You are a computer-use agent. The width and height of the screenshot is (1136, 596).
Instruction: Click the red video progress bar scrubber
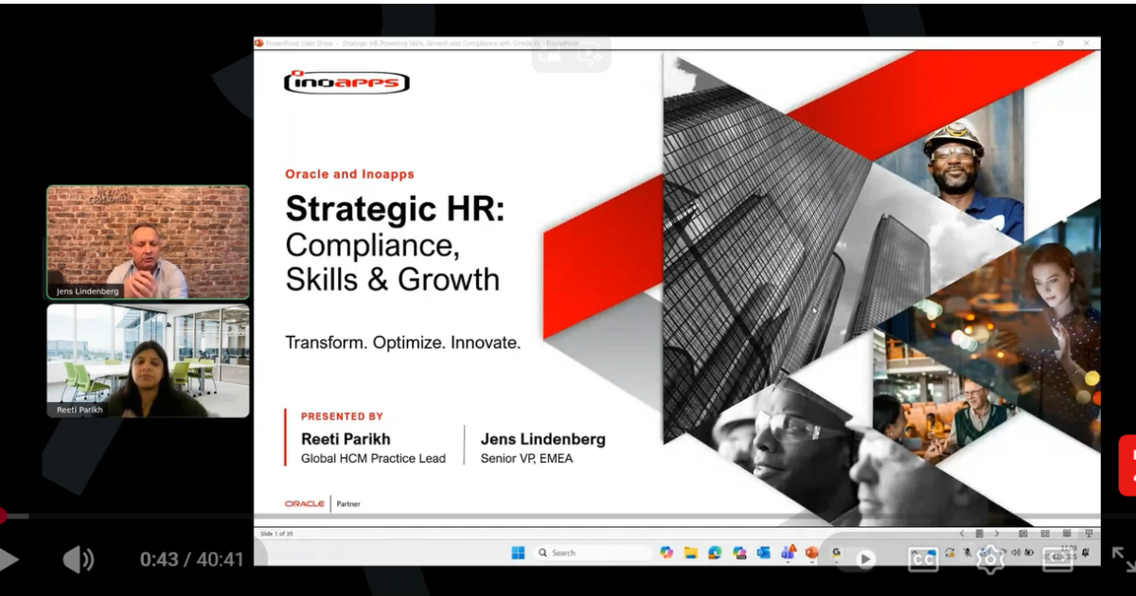(2, 516)
